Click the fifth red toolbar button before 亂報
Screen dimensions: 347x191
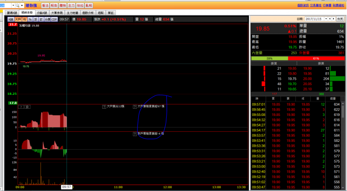[x=80, y=5]
